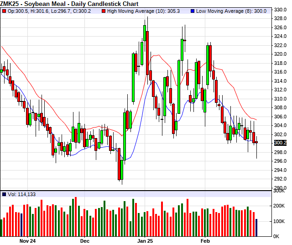Click the dark blue Vol legend swatch
Image resolution: width=292 pixels, height=245 pixels.
coord(4,194)
